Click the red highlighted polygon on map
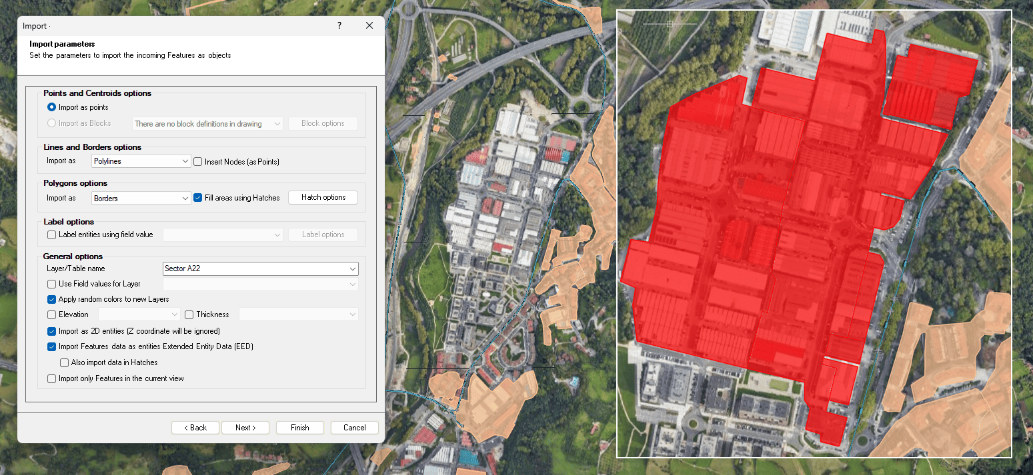The image size is (1033, 475). (767, 233)
